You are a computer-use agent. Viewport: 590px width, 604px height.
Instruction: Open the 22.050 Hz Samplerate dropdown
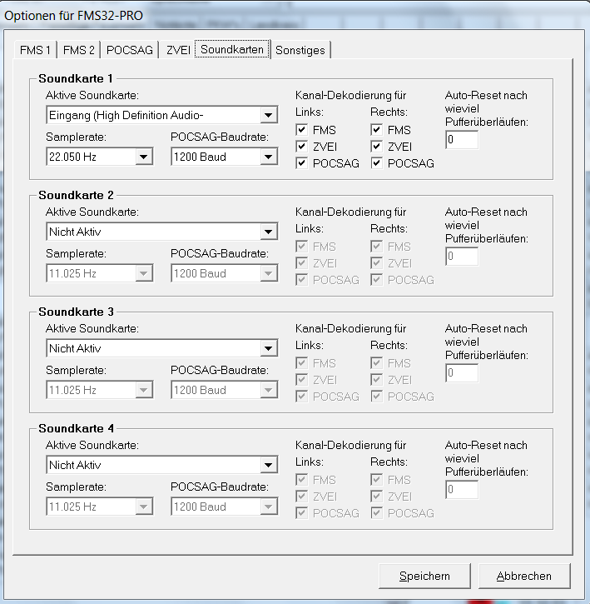point(143,157)
